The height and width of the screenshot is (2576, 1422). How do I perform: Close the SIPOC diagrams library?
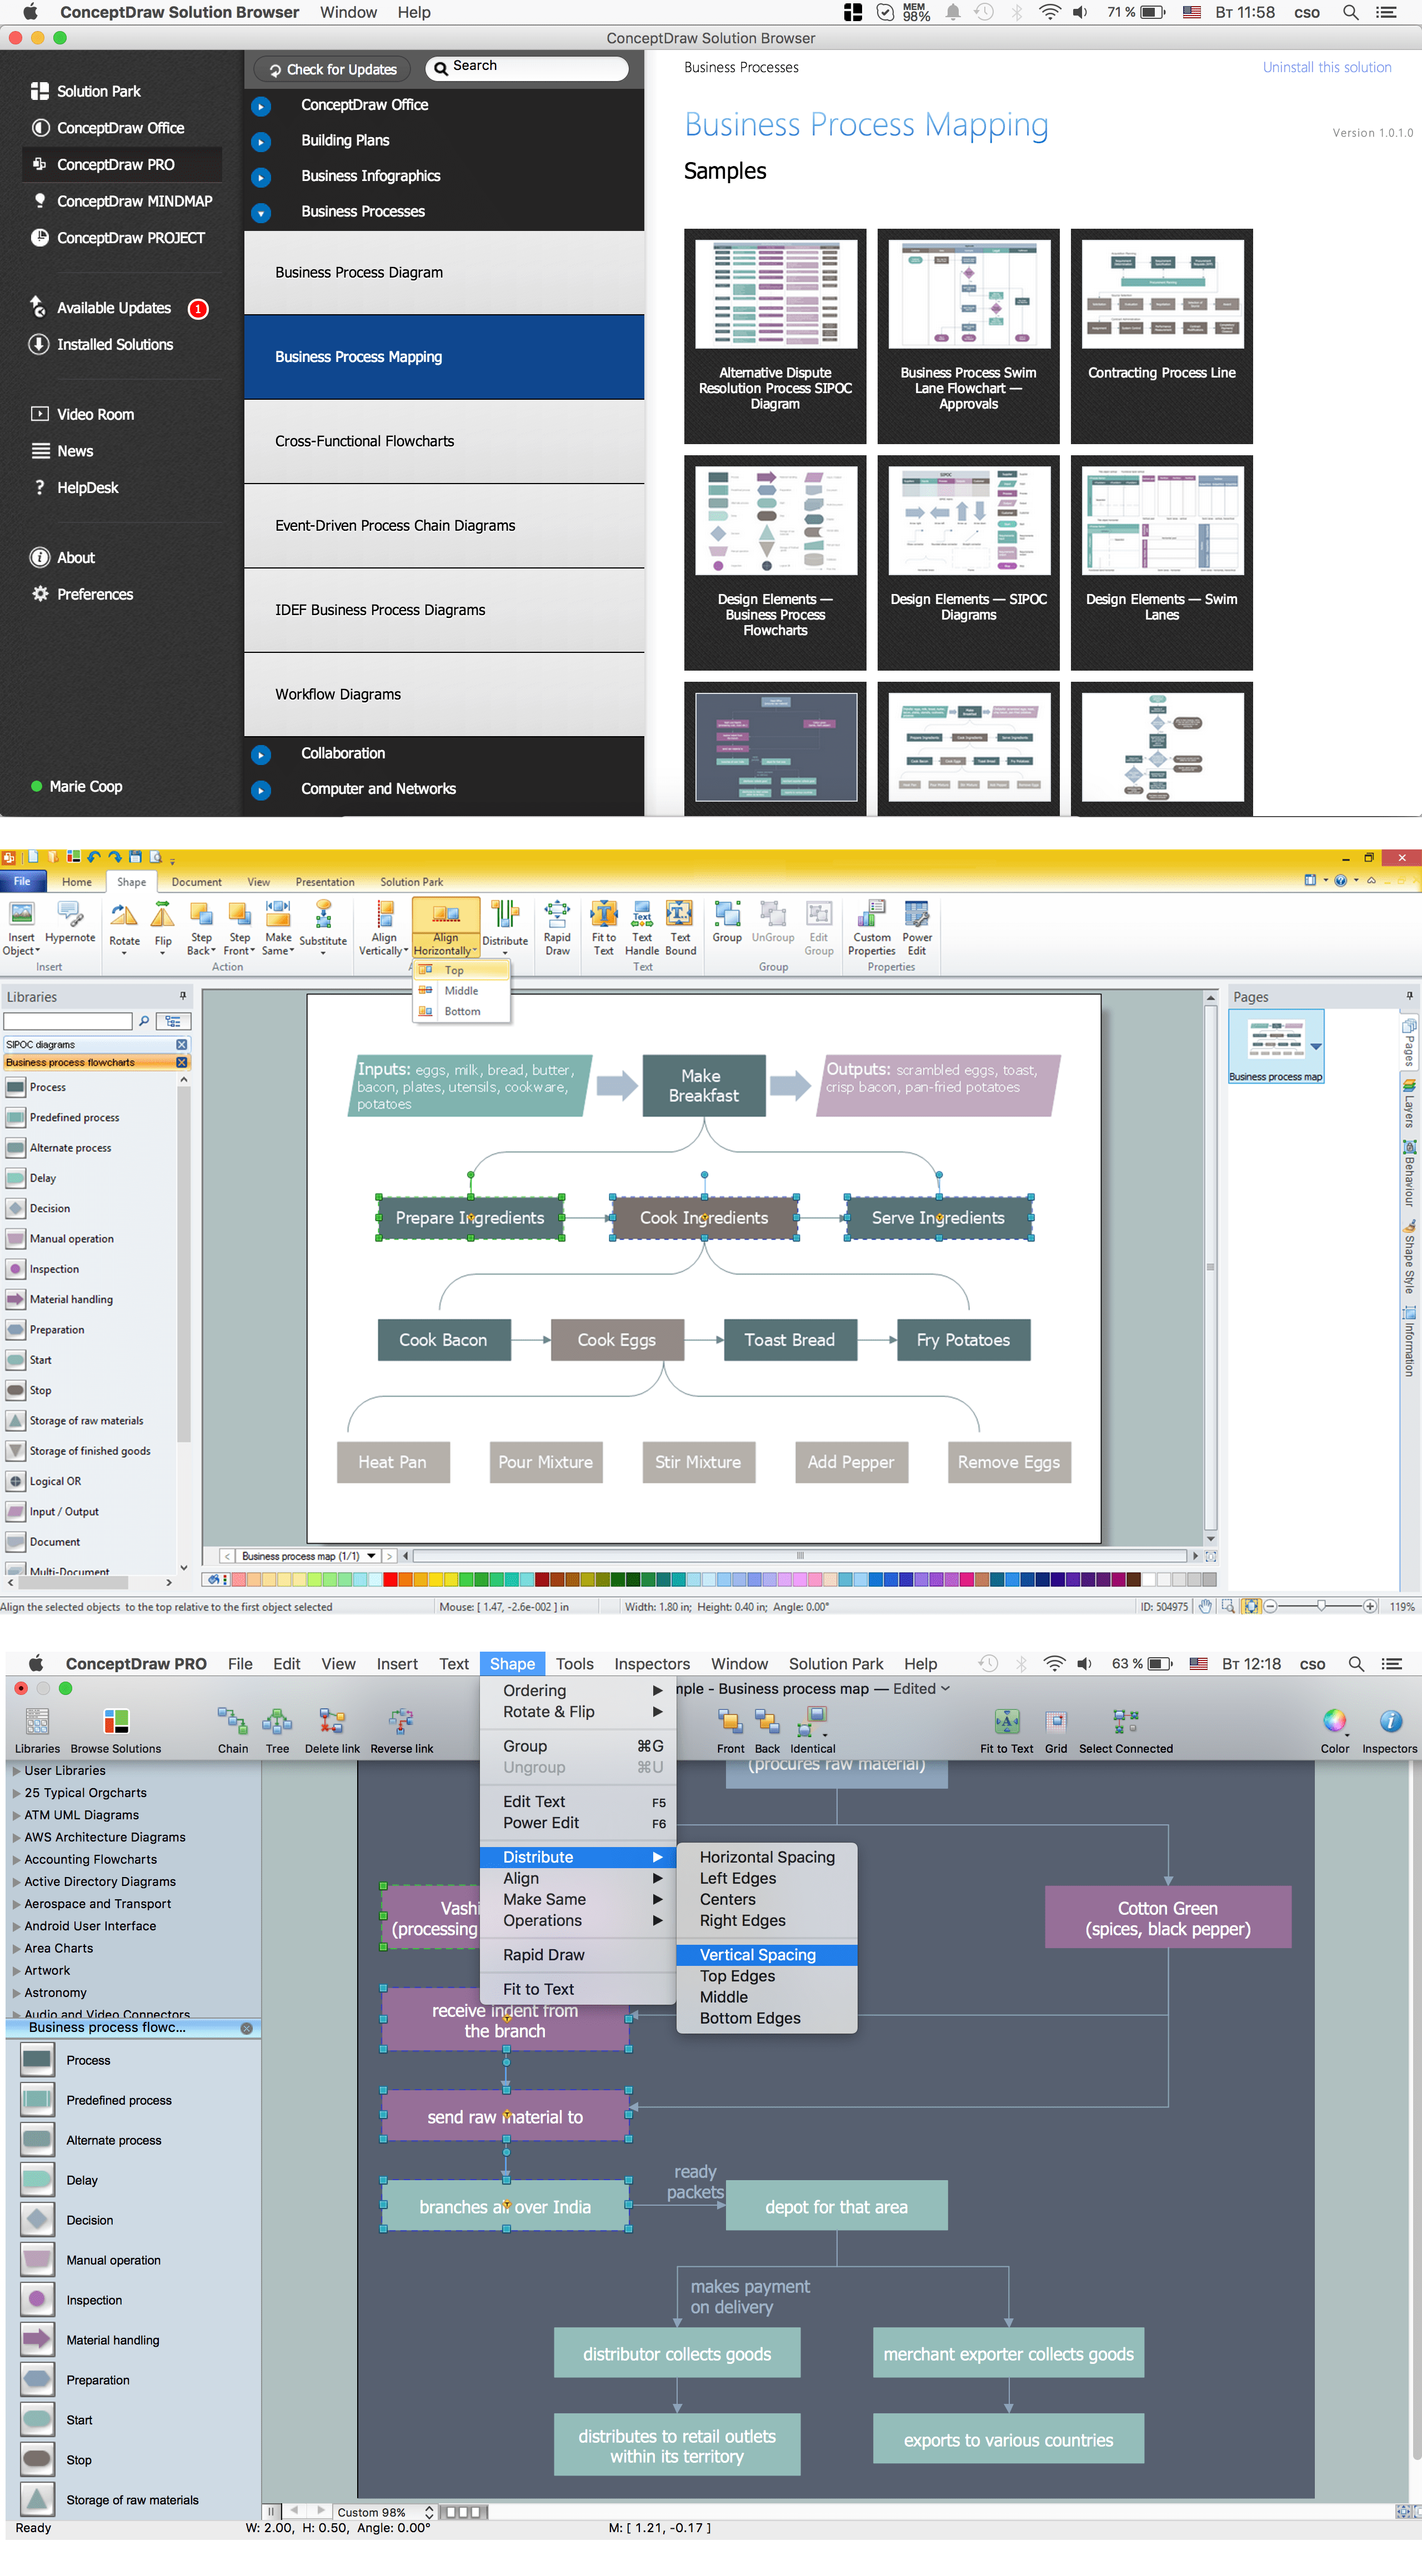coord(181,1044)
